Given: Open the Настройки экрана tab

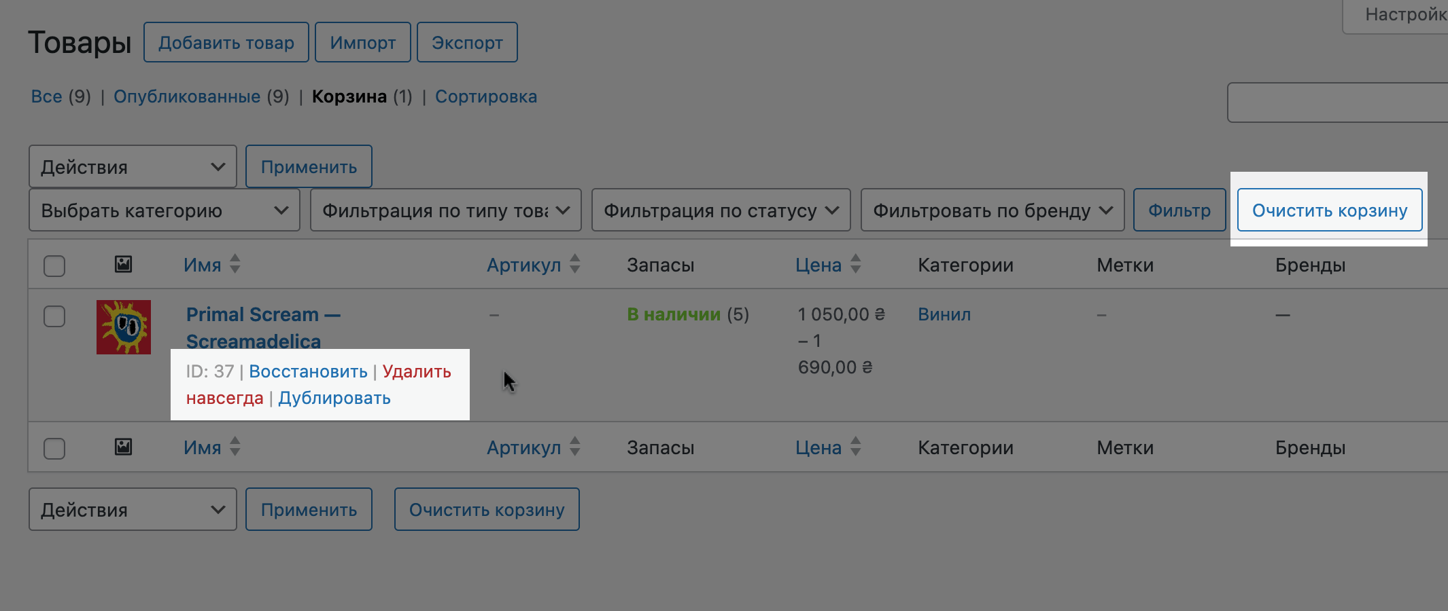Looking at the screenshot, I should click(x=1396, y=15).
